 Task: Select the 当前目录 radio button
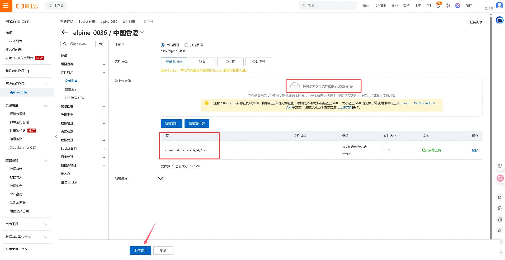[x=163, y=45]
